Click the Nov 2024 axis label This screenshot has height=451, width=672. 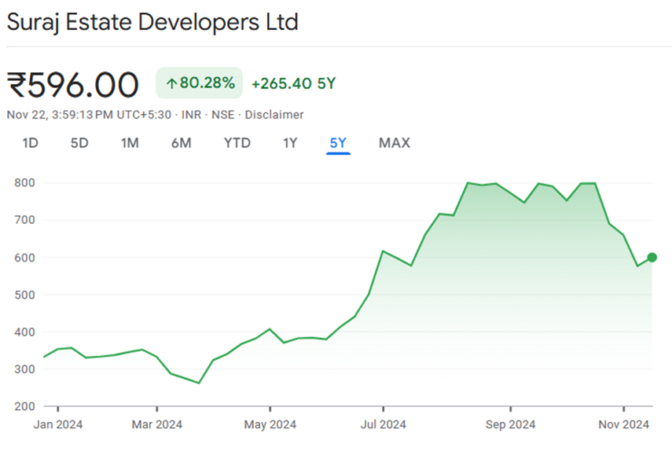point(623,424)
